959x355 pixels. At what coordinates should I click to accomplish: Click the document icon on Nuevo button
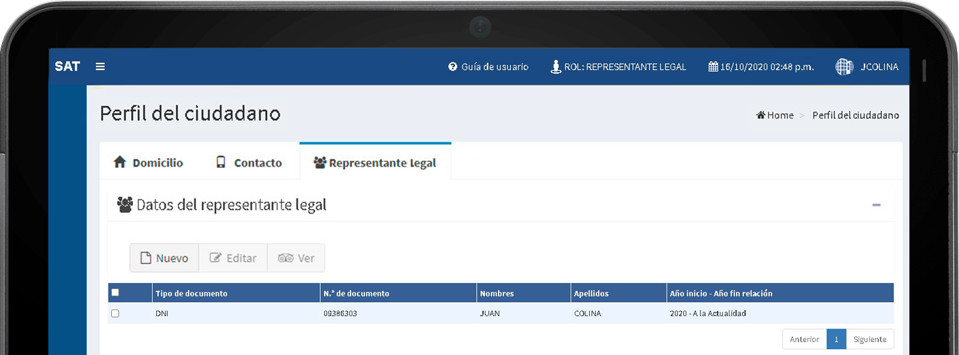click(x=146, y=258)
